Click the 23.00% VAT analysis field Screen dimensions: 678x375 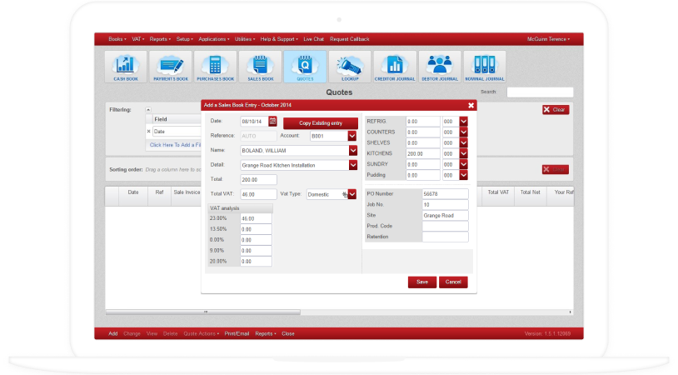256,219
